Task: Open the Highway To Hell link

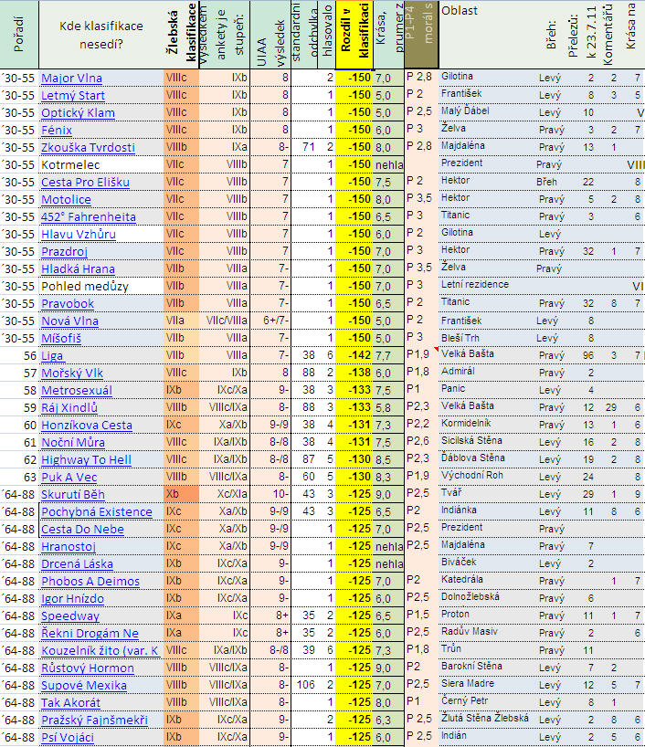Action: (86, 459)
